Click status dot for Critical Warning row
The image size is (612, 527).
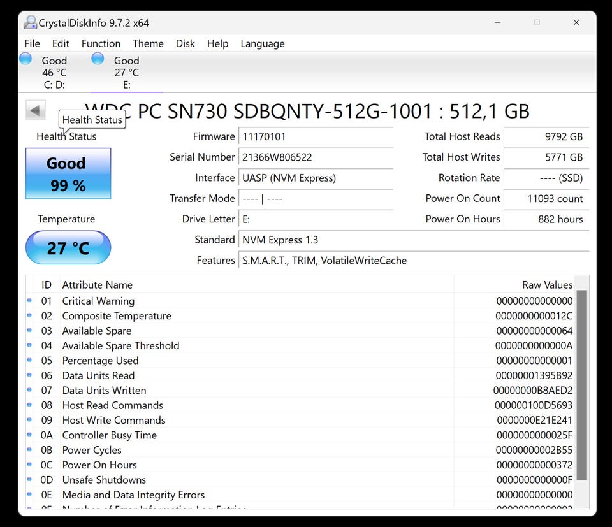tap(29, 300)
